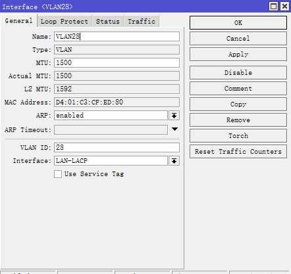Remove the VLAN28 interface

coord(238,120)
